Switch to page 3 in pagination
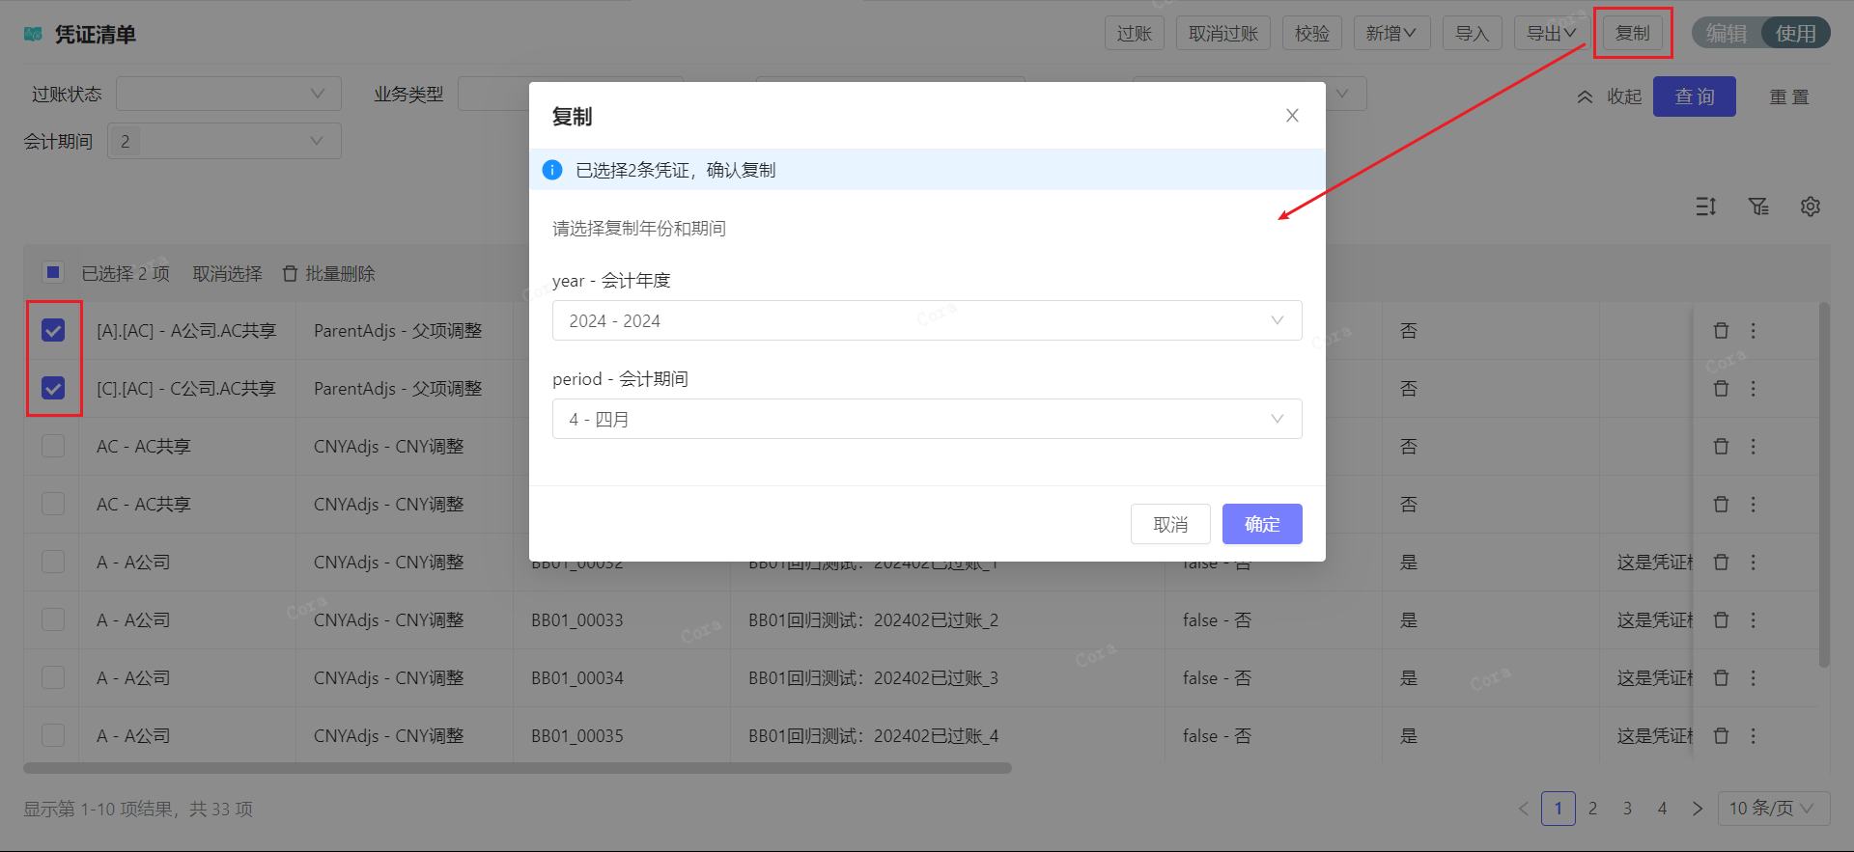Viewport: 1854px width, 852px height. point(1627,809)
